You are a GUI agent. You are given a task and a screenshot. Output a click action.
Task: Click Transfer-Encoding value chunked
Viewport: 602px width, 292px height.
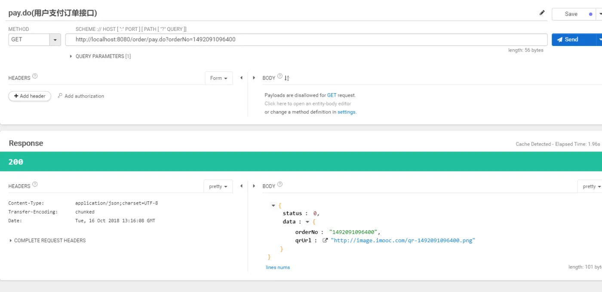(85, 212)
